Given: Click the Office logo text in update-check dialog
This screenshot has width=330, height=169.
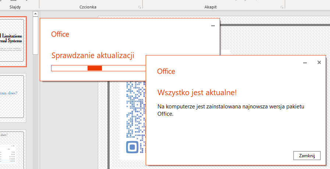Looking at the screenshot, I should (60, 34).
